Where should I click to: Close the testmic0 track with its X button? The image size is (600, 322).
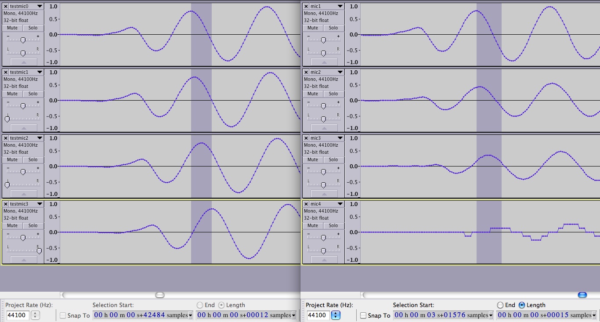click(6, 6)
